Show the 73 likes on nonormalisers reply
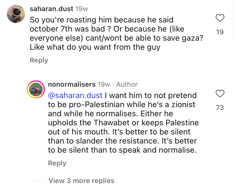The width and height of the screenshot is (236, 191). pyautogui.click(x=220, y=108)
